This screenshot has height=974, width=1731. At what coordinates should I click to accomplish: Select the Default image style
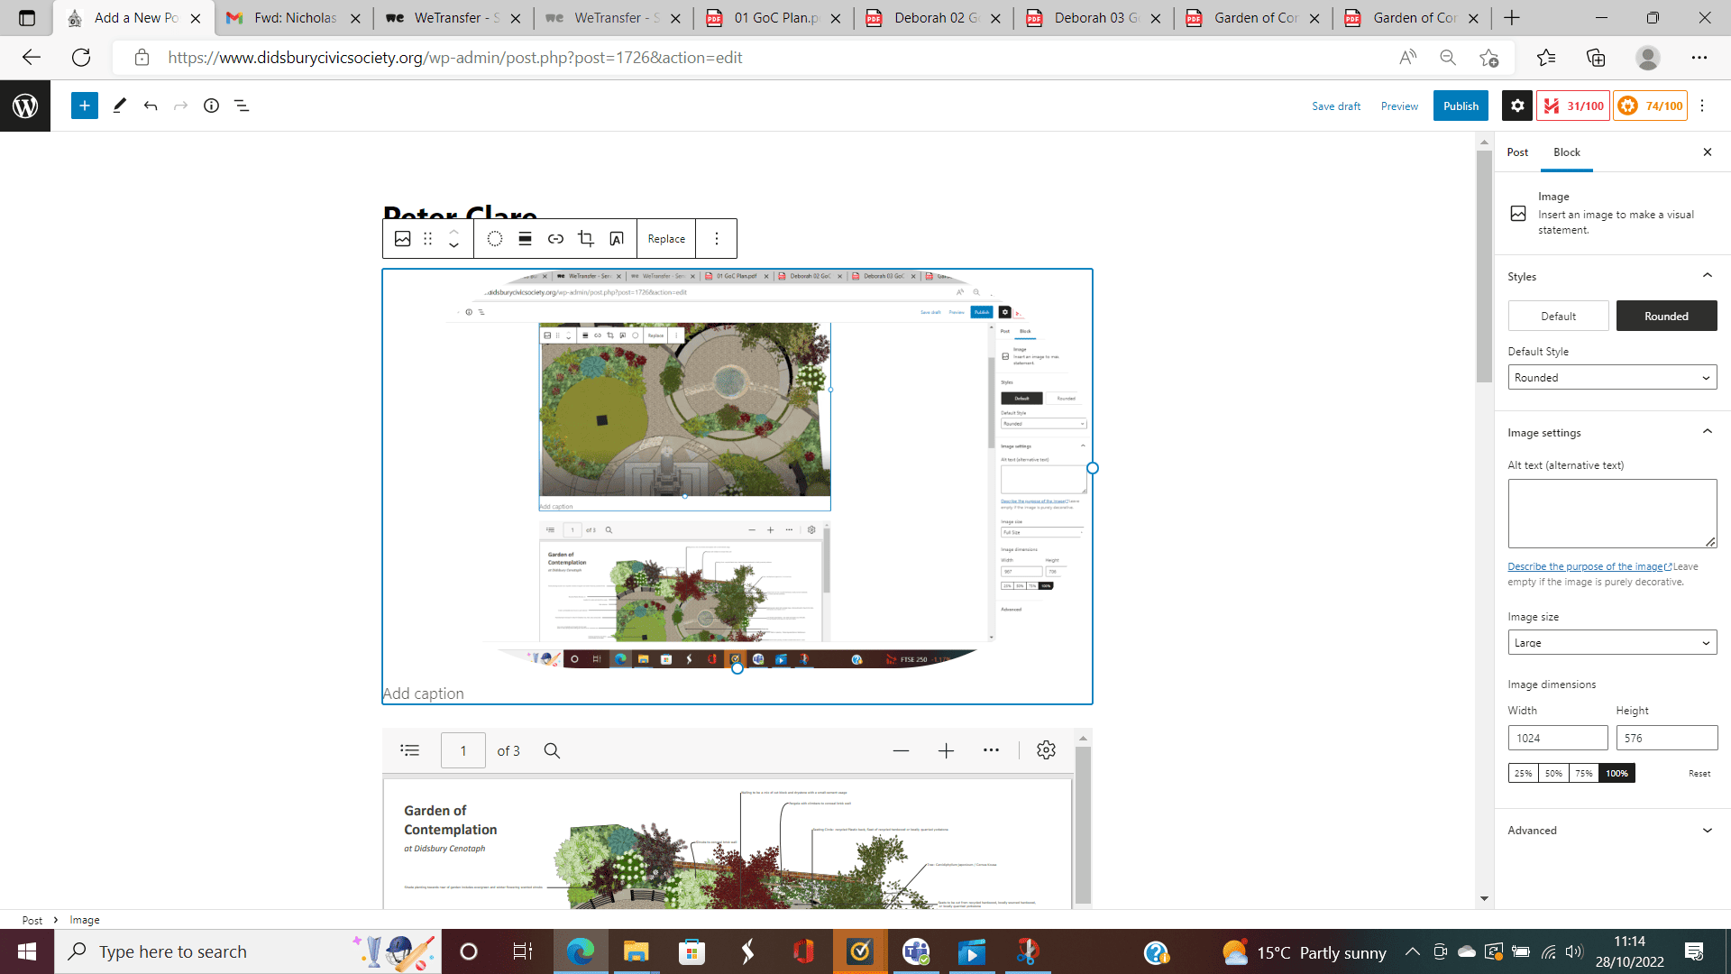click(1558, 317)
